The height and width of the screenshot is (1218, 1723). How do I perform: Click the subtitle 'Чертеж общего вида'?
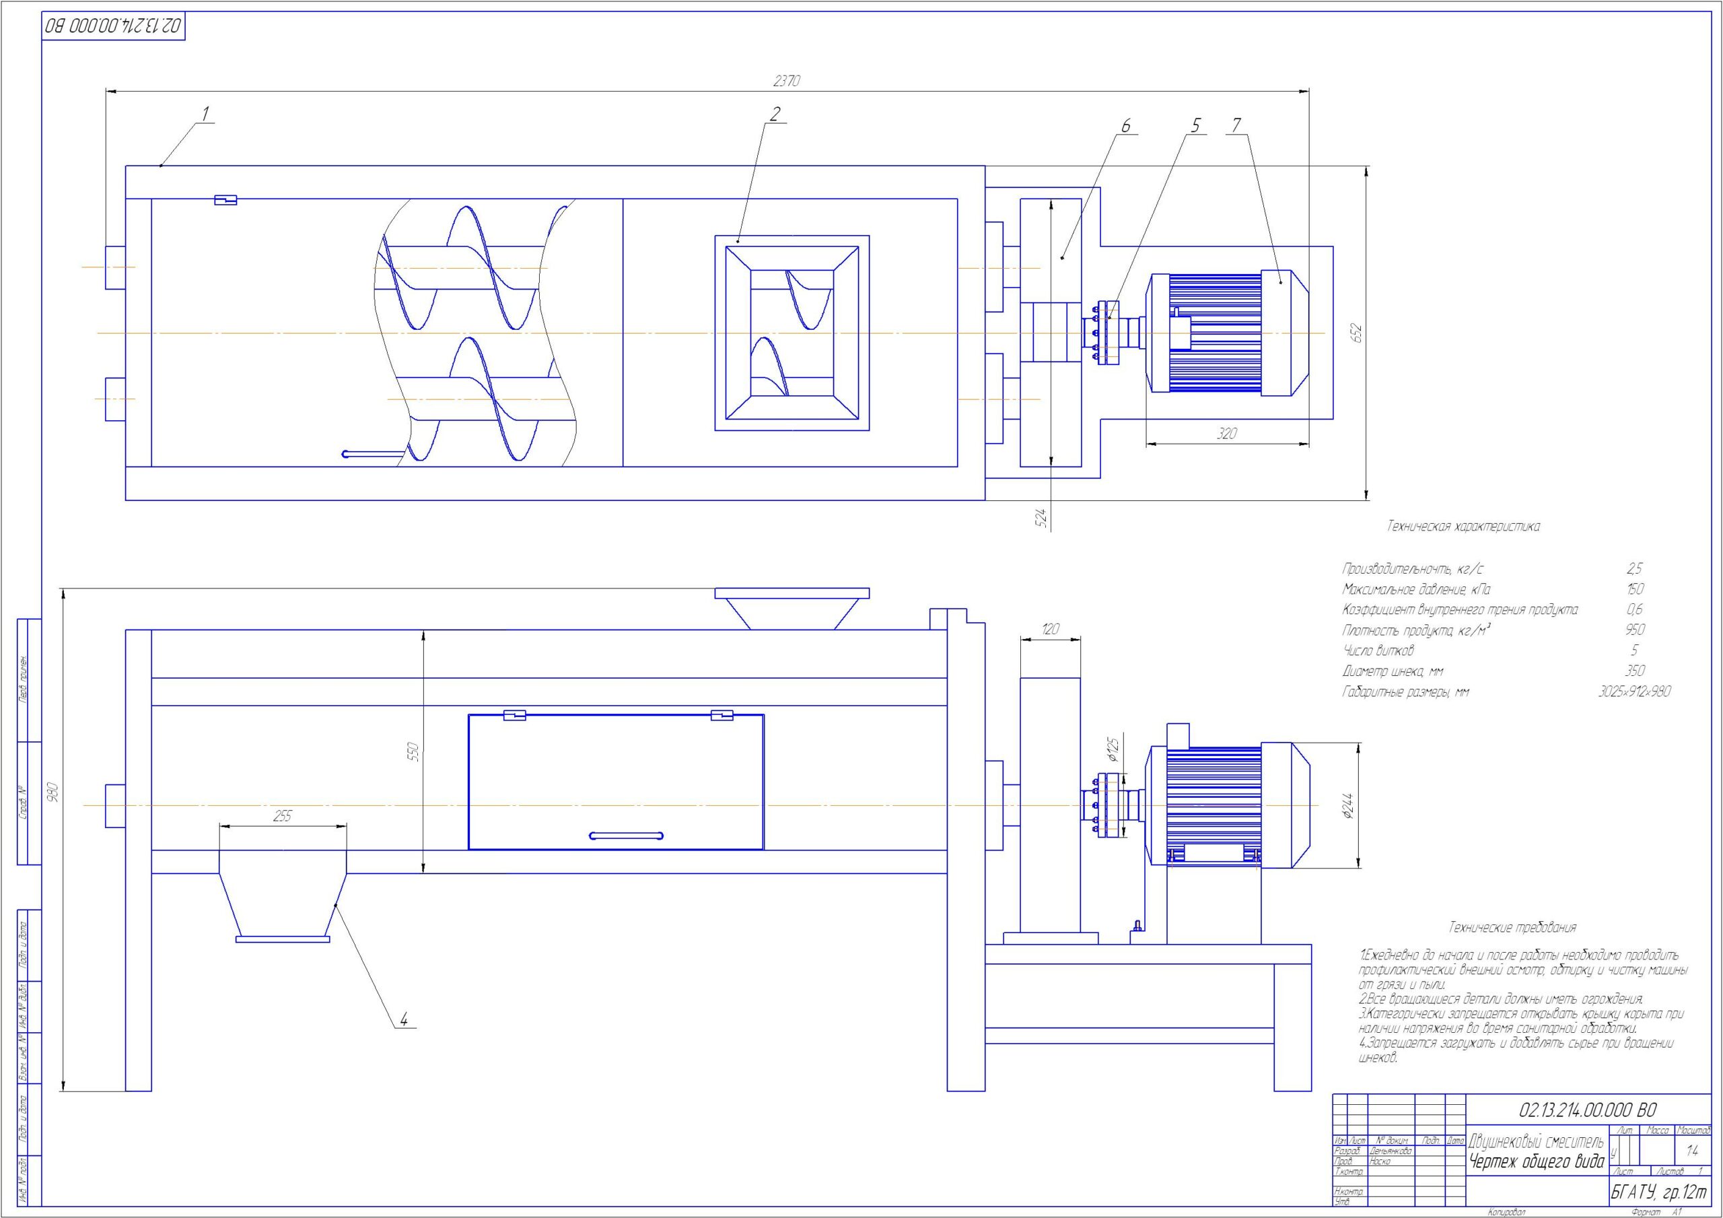point(1536,1161)
